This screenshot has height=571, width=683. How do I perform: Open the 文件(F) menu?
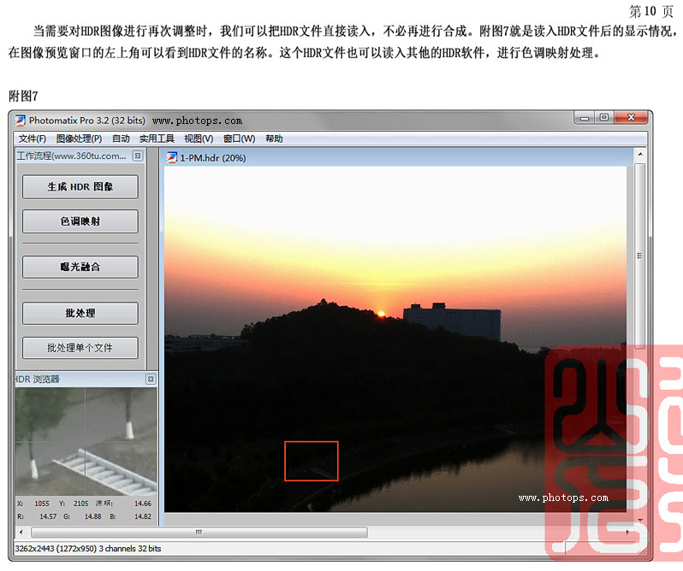coord(33,138)
